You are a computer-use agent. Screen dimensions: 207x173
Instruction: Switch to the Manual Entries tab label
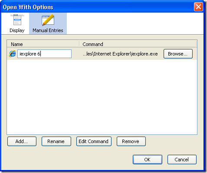48,30
